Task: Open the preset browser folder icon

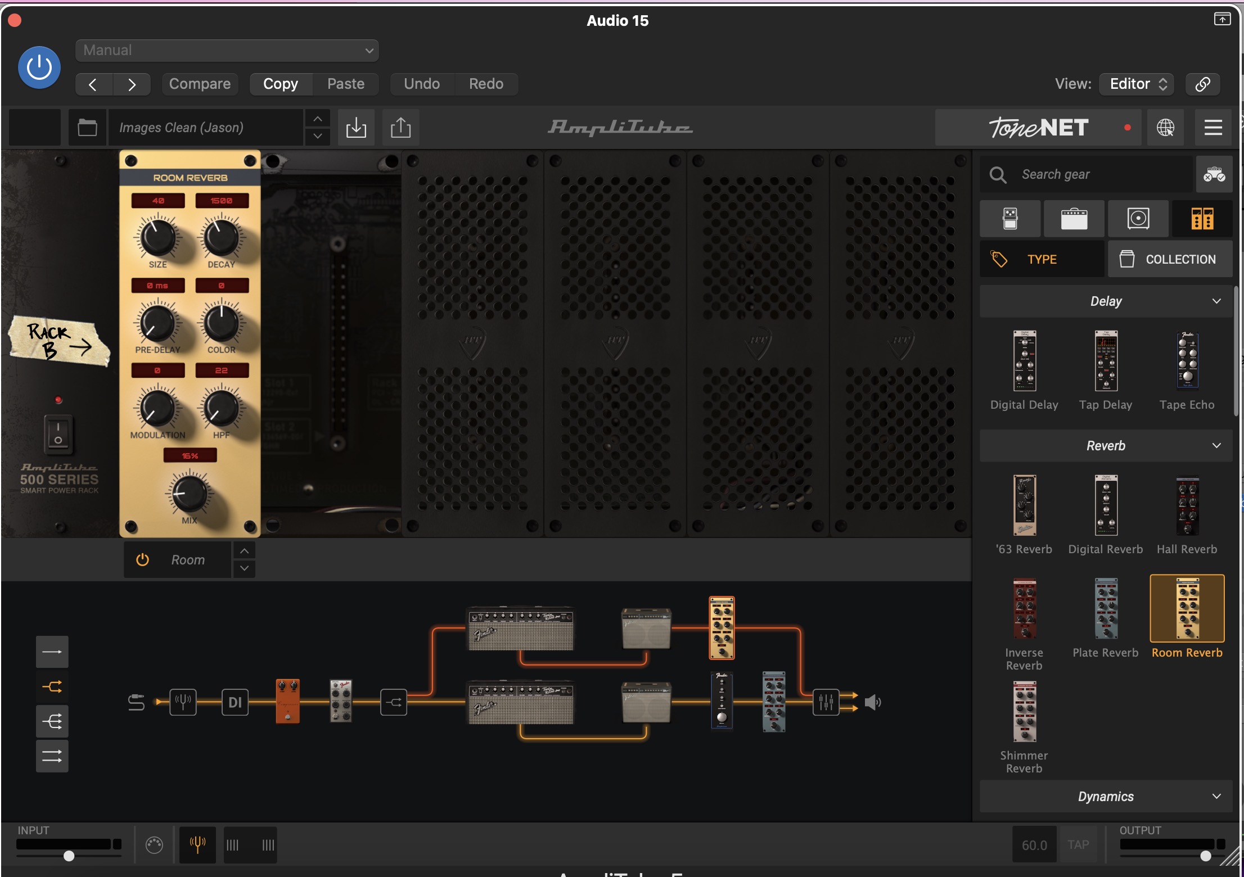Action: coord(87,128)
